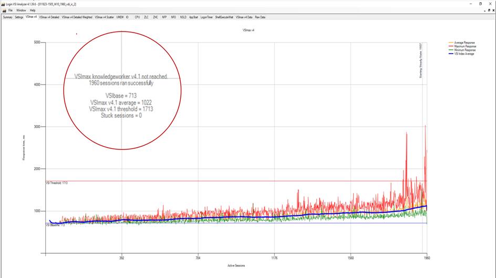Click the Login VSI Analyzer title bar icon
The height and width of the screenshot is (278, 496).
(x=3, y=3)
